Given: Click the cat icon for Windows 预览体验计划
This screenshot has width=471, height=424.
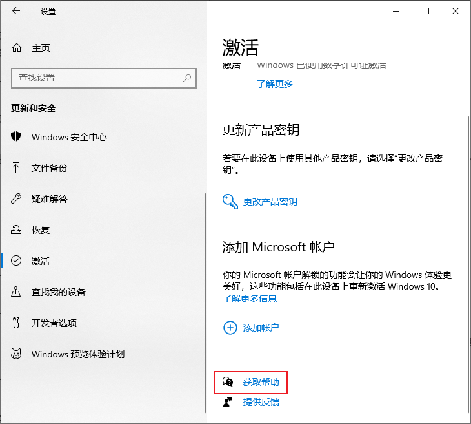Looking at the screenshot, I should pyautogui.click(x=16, y=354).
